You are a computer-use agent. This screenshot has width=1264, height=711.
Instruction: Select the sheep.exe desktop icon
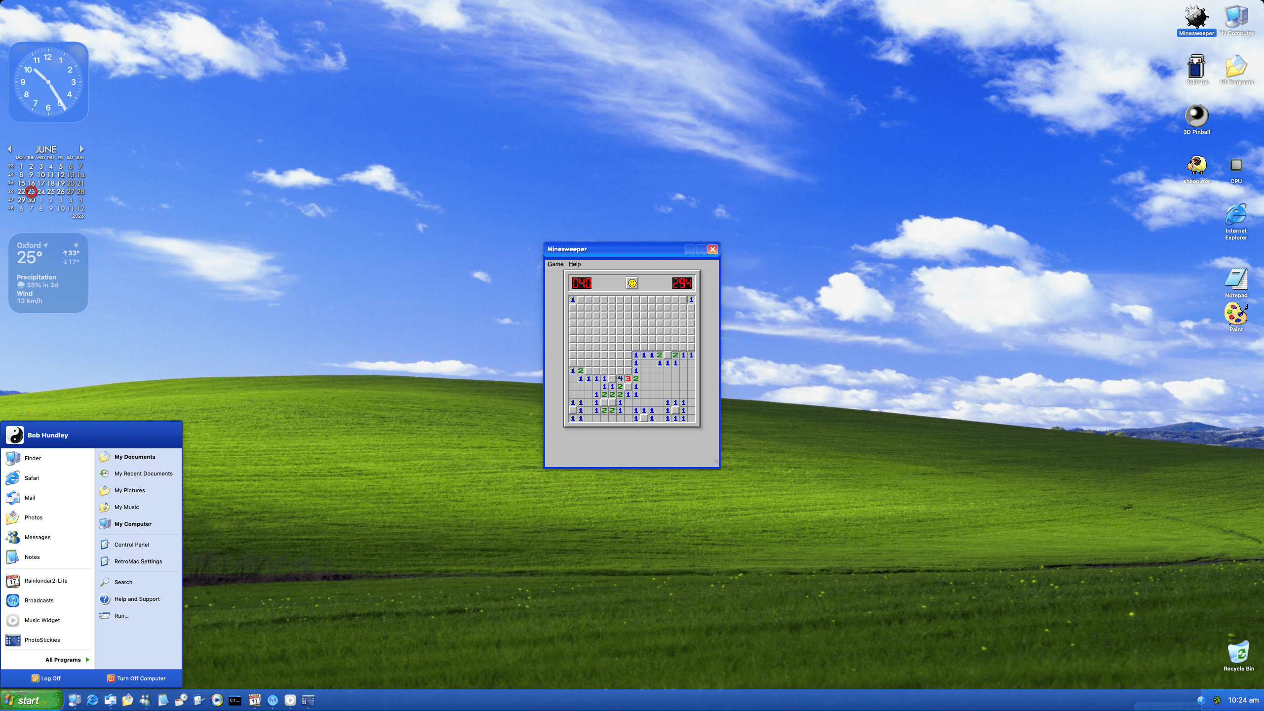1196,168
